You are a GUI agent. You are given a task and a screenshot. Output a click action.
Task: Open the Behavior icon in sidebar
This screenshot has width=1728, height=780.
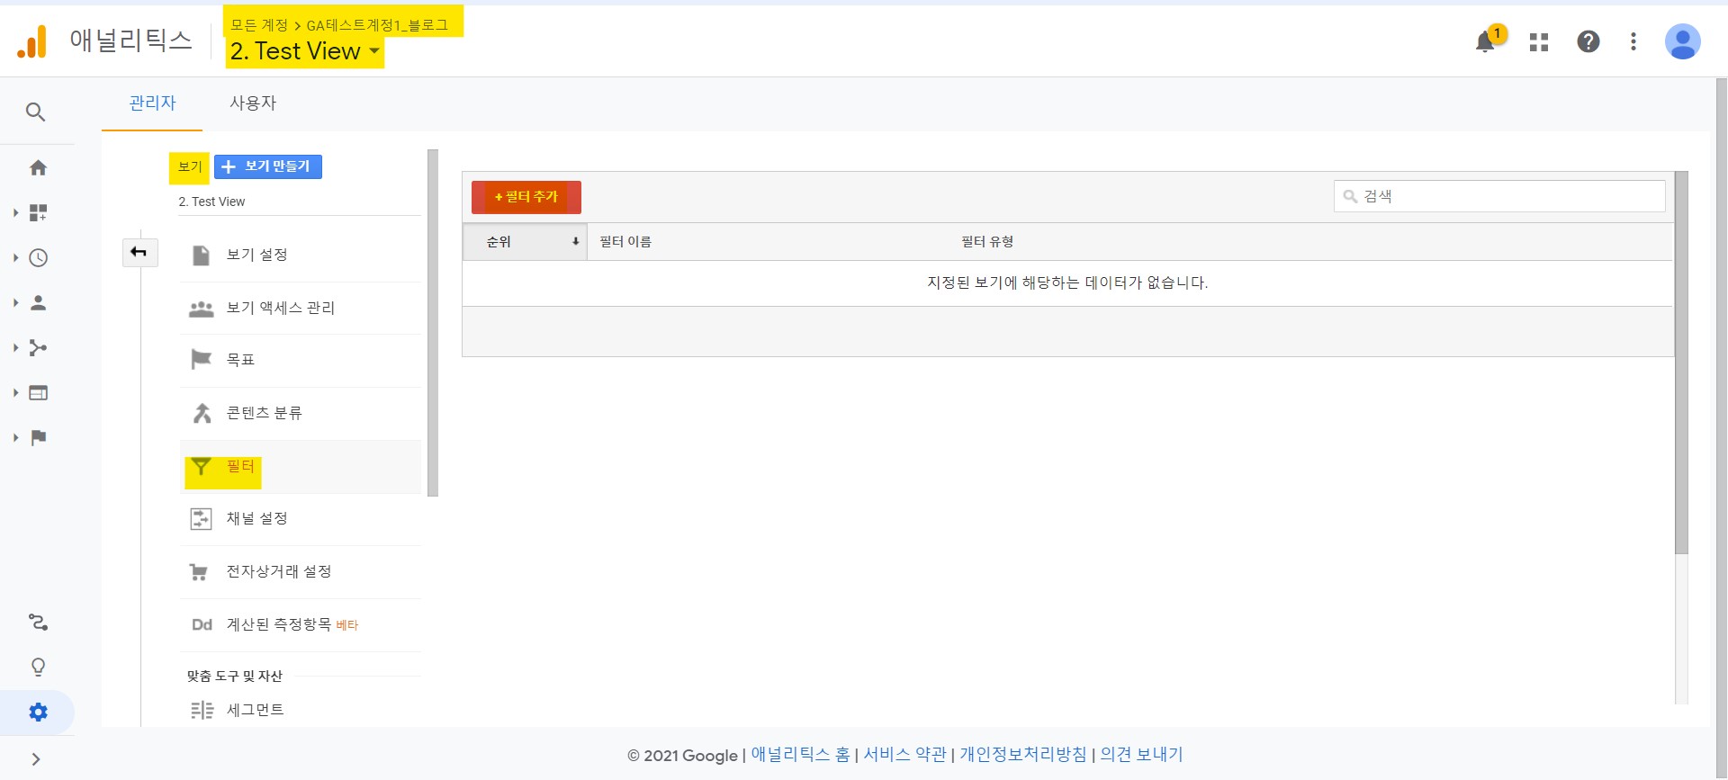click(38, 392)
